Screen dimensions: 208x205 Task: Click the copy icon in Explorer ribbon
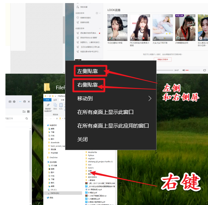tap(55, 105)
